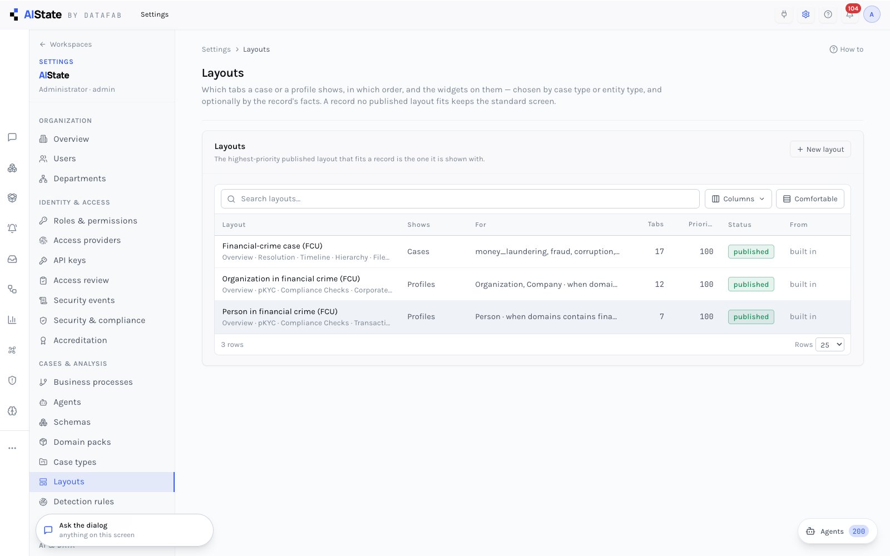Open Roles & permissions page
Viewport: 890px width, 556px height.
pos(102,221)
